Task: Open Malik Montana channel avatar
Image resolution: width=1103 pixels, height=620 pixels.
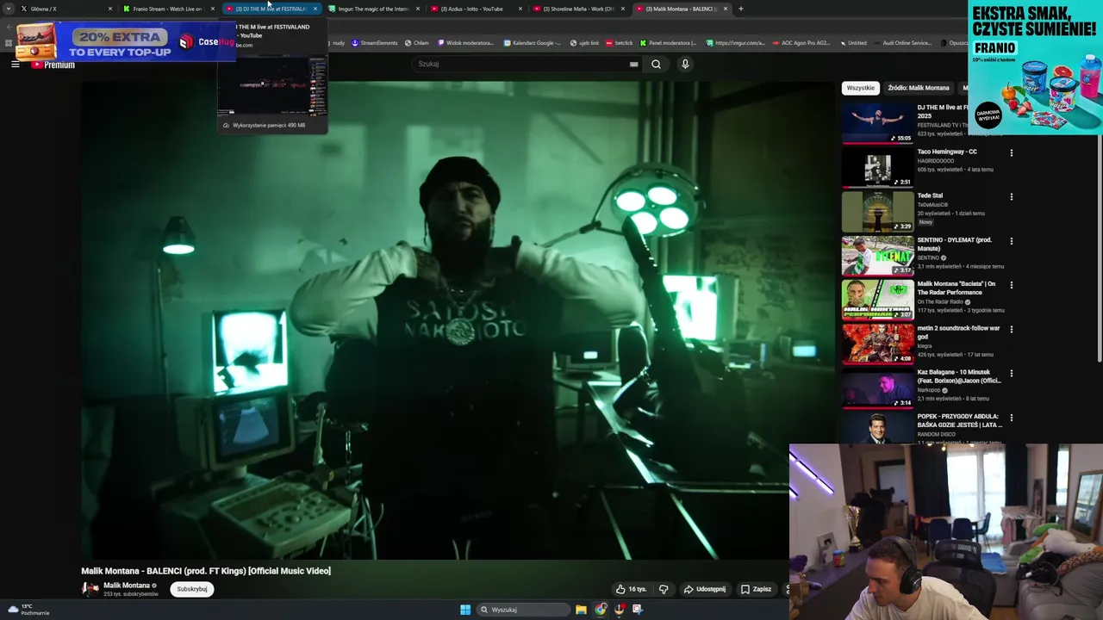Action: point(90,589)
